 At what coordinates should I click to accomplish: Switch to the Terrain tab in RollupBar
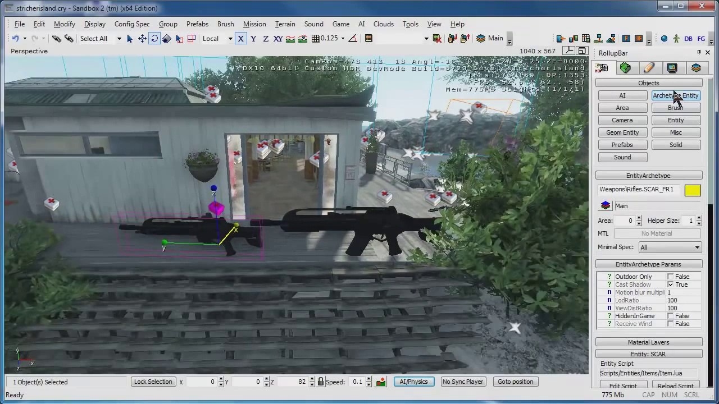tap(625, 68)
